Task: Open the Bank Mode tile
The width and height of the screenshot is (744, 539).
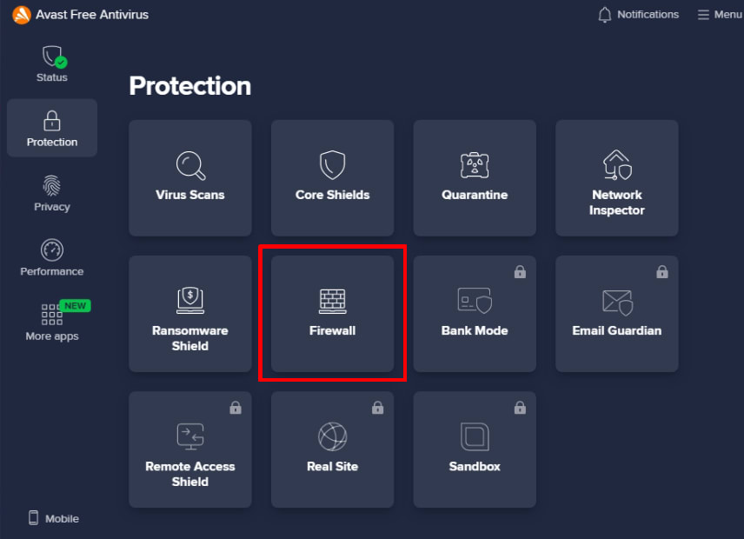Action: [x=475, y=314]
